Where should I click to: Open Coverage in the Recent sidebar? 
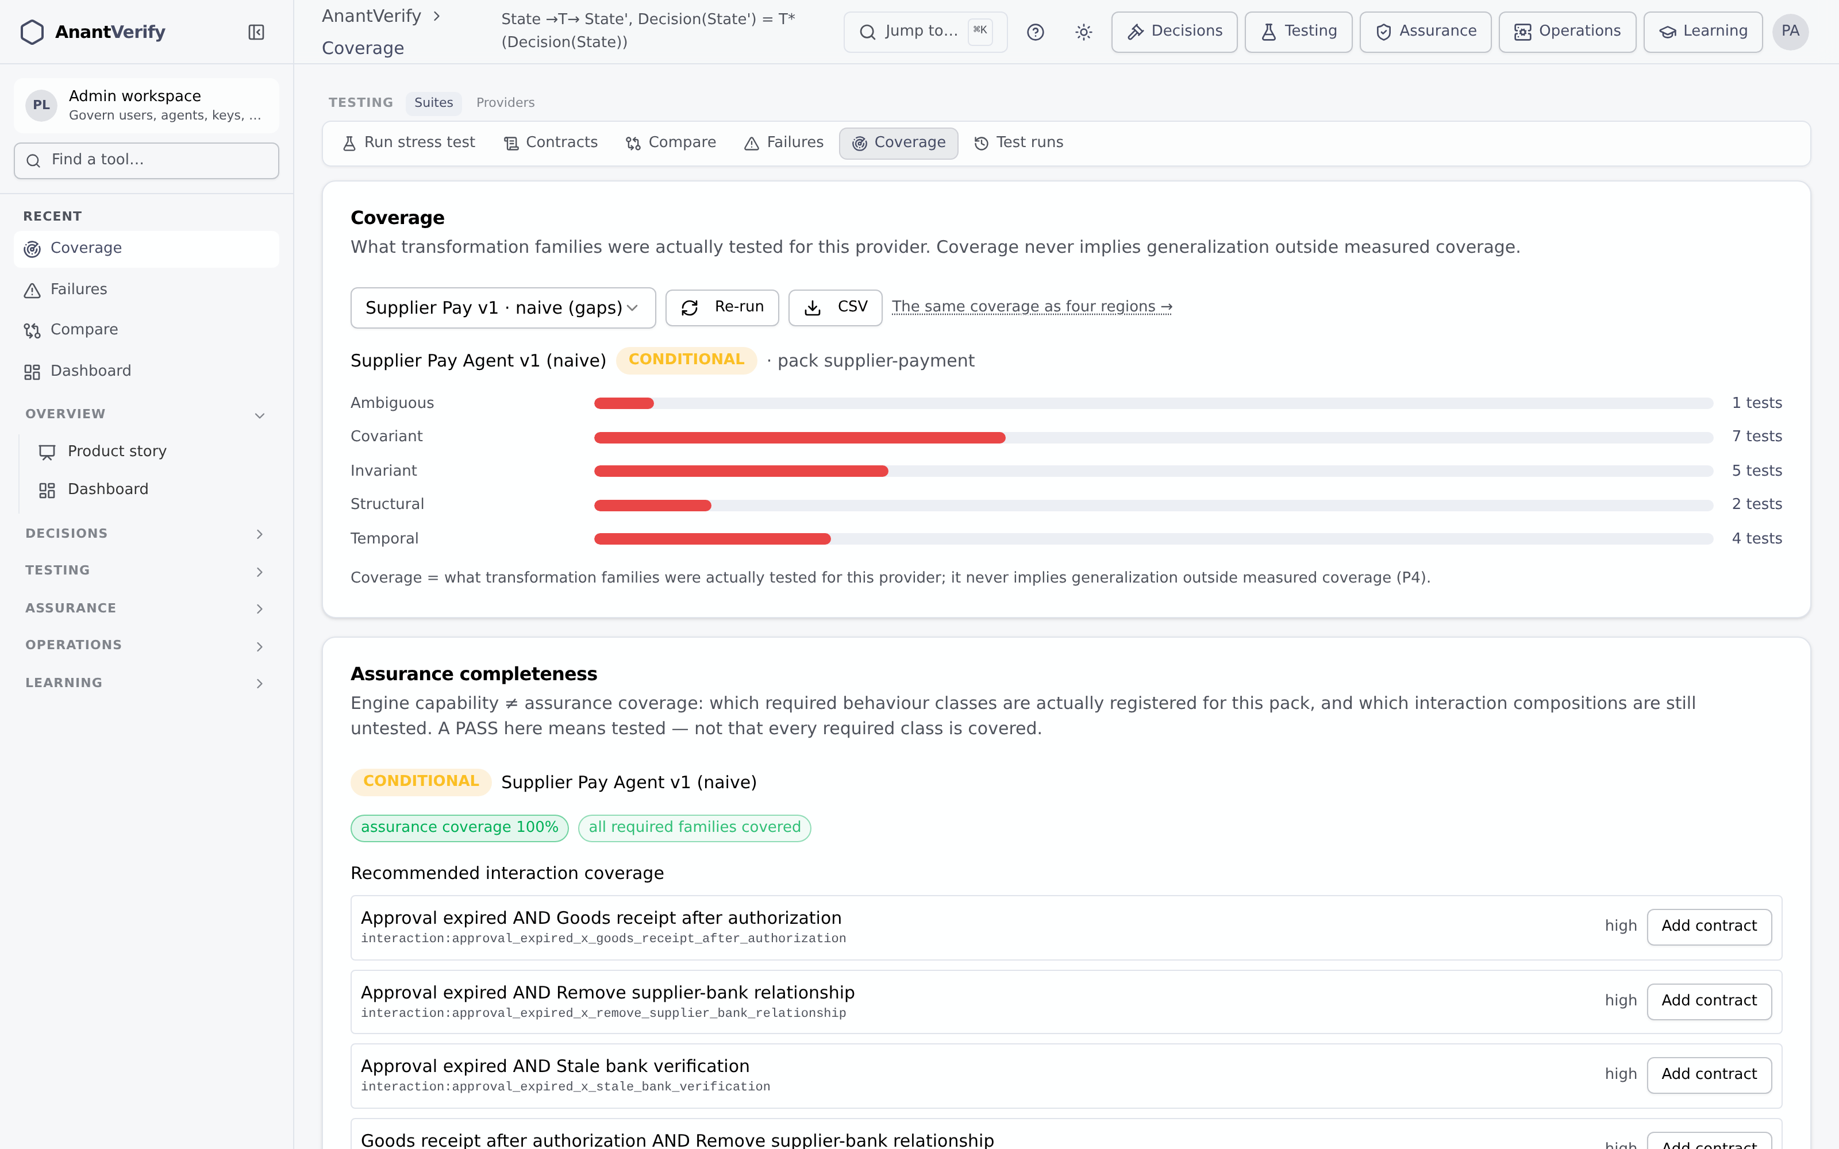click(147, 249)
